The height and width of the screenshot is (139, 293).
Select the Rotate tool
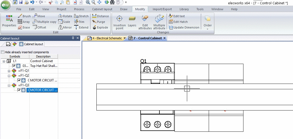pyautogui.click(x=65, y=16)
